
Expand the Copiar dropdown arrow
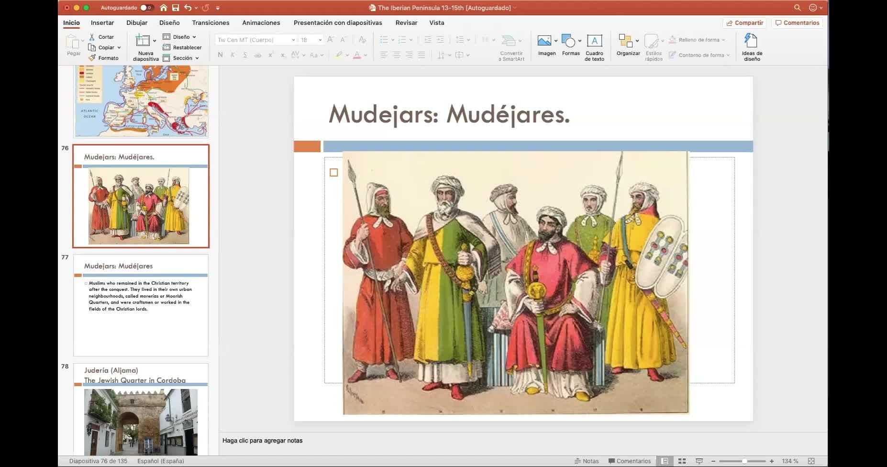coord(119,47)
